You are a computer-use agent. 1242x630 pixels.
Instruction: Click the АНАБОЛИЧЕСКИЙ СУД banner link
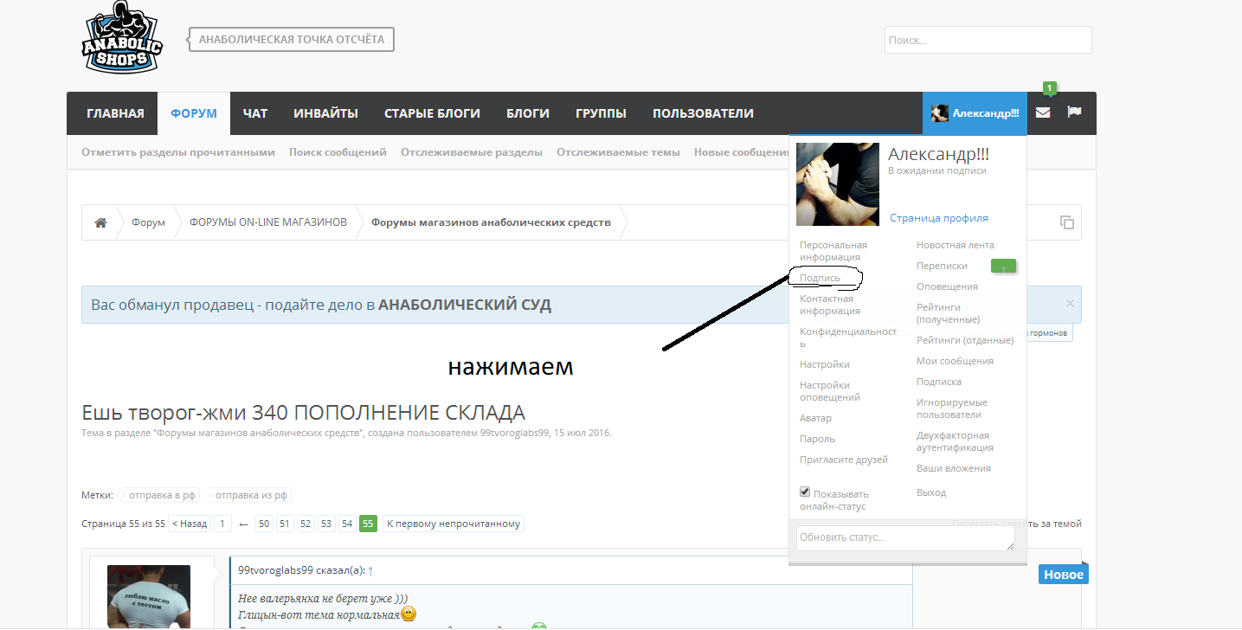466,304
